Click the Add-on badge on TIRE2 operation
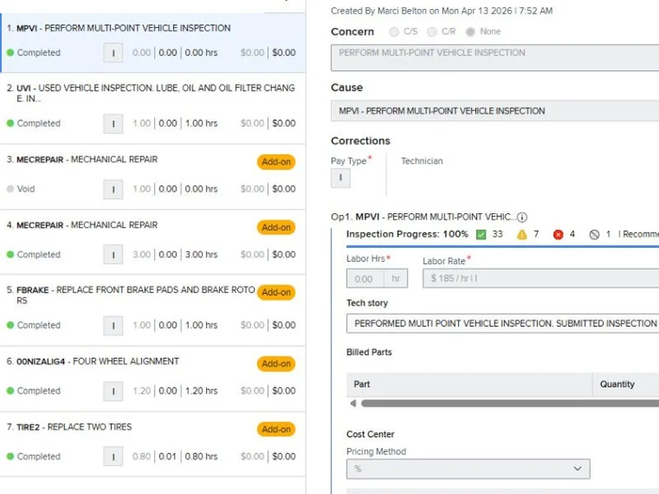Screen dimensions: 659x494 [x=276, y=429]
